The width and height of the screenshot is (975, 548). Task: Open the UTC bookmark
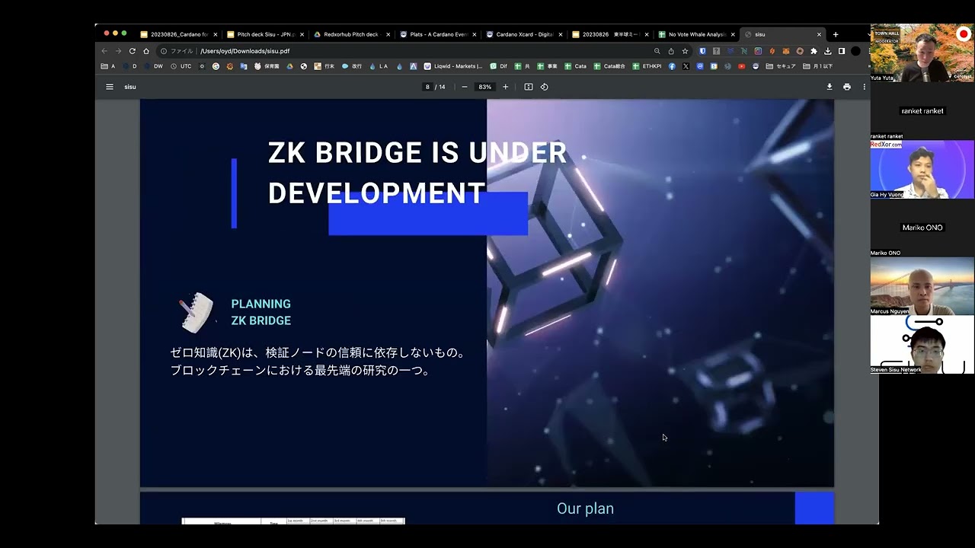pos(181,66)
